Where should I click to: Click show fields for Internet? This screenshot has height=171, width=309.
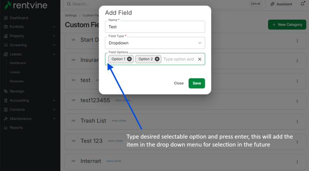pyautogui.click(x=114, y=161)
